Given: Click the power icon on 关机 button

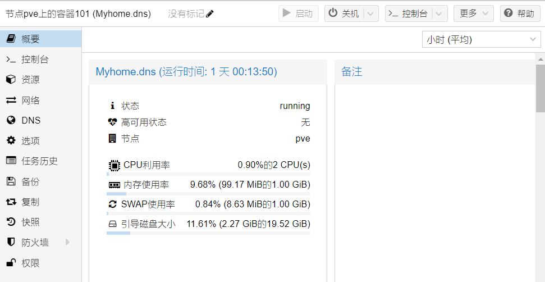Looking at the screenshot, I should (x=333, y=13).
